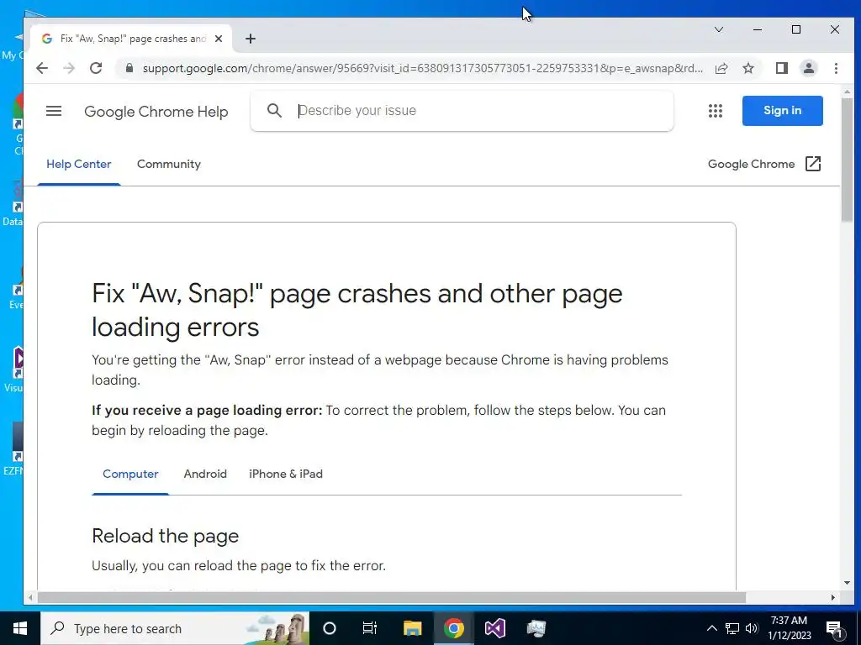Click the taskbar clock showing 7:37 AM
This screenshot has height=645, width=861.
pyautogui.click(x=789, y=628)
